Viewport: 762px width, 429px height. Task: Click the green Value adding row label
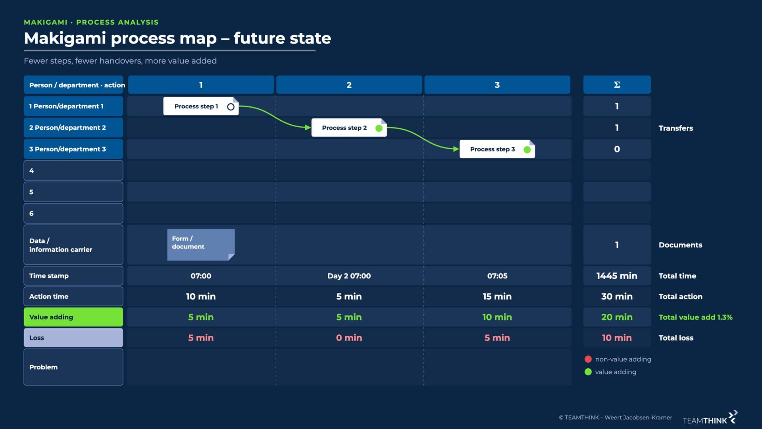coord(73,317)
